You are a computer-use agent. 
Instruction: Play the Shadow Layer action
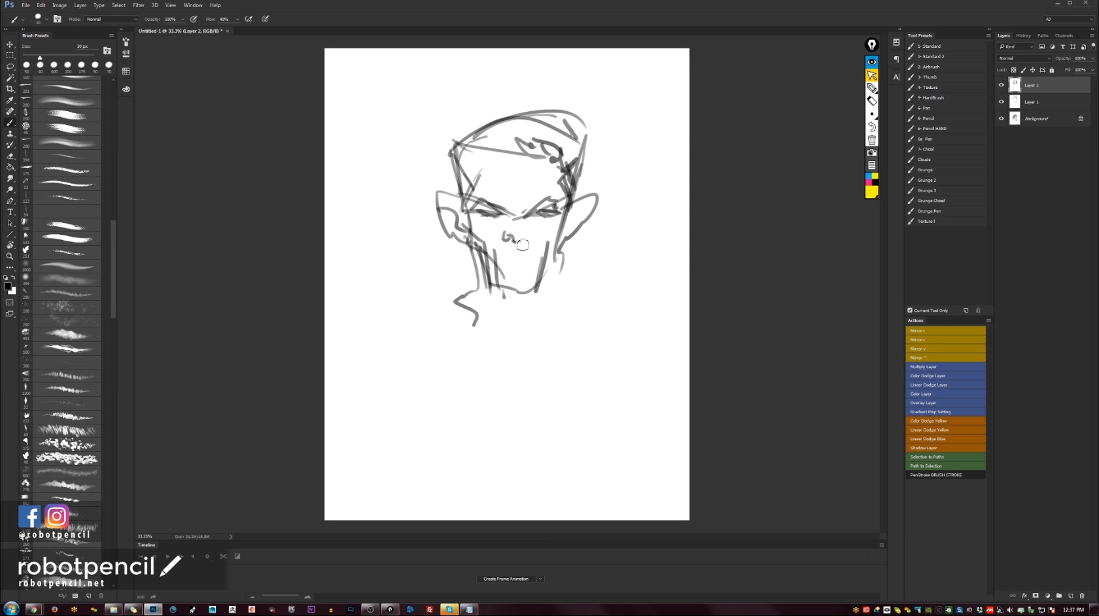(945, 448)
